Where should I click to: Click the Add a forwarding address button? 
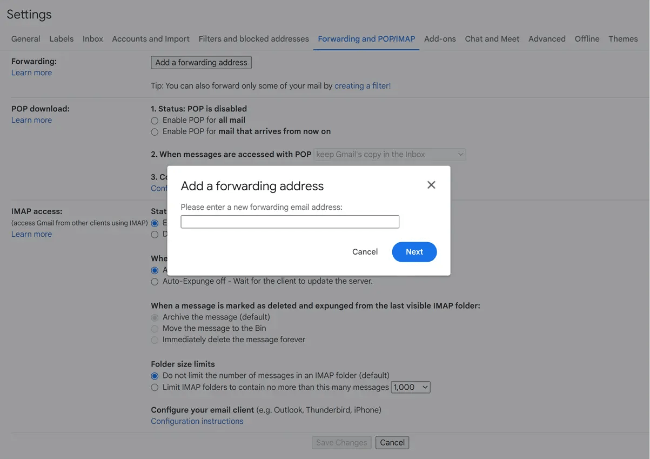coord(201,62)
